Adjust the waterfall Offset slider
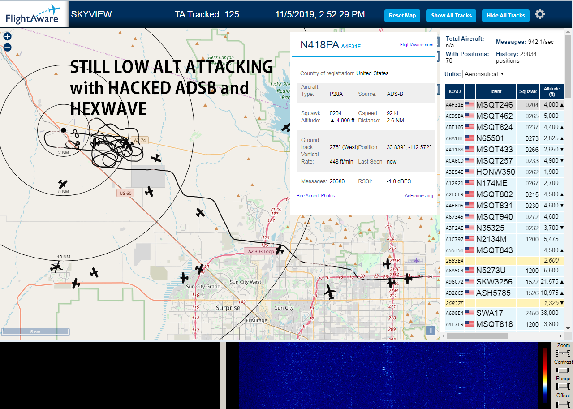 coord(563,404)
